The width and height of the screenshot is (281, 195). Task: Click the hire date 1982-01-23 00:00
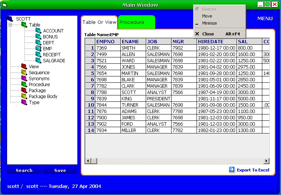coord(217,130)
